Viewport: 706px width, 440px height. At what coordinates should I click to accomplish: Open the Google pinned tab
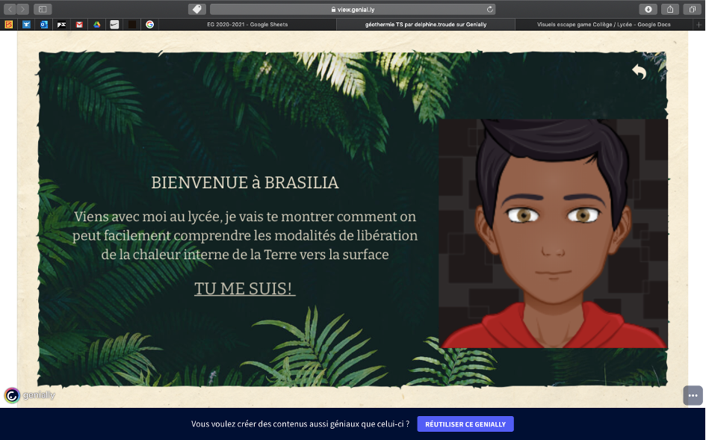click(150, 25)
